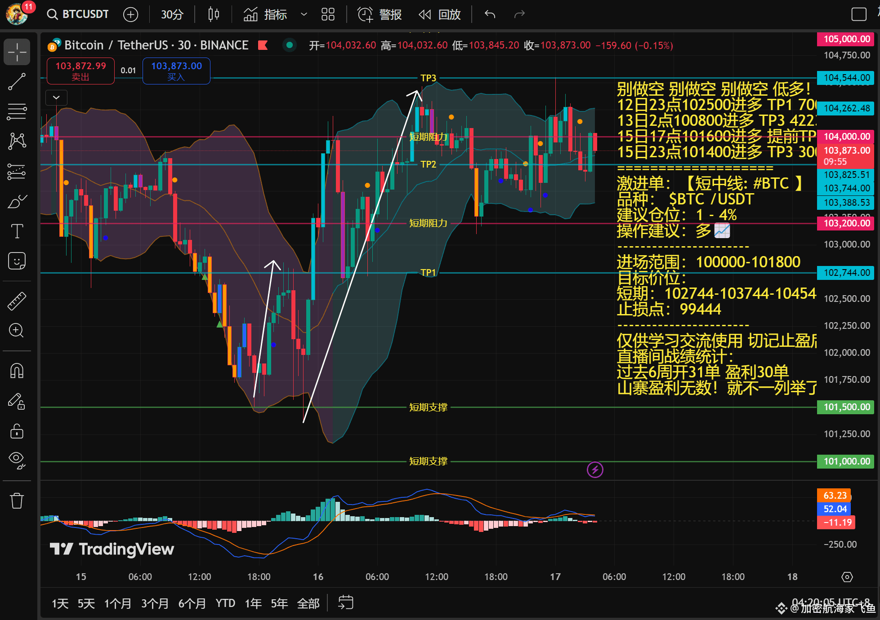Viewport: 880px width, 620px height.
Task: Select the 6个月 date range
Action: pos(192,603)
